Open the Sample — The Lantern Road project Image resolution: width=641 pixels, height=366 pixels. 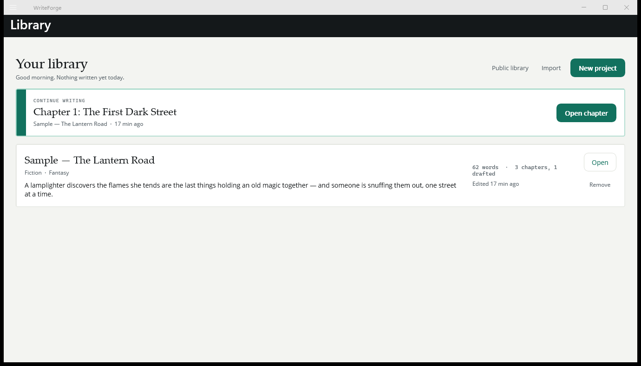[600, 162]
